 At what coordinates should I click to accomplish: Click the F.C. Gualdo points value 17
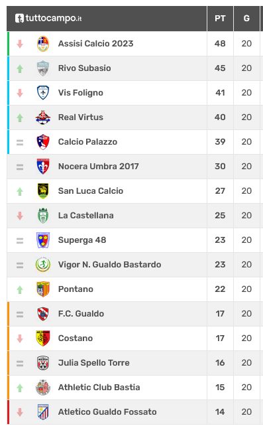220,314
